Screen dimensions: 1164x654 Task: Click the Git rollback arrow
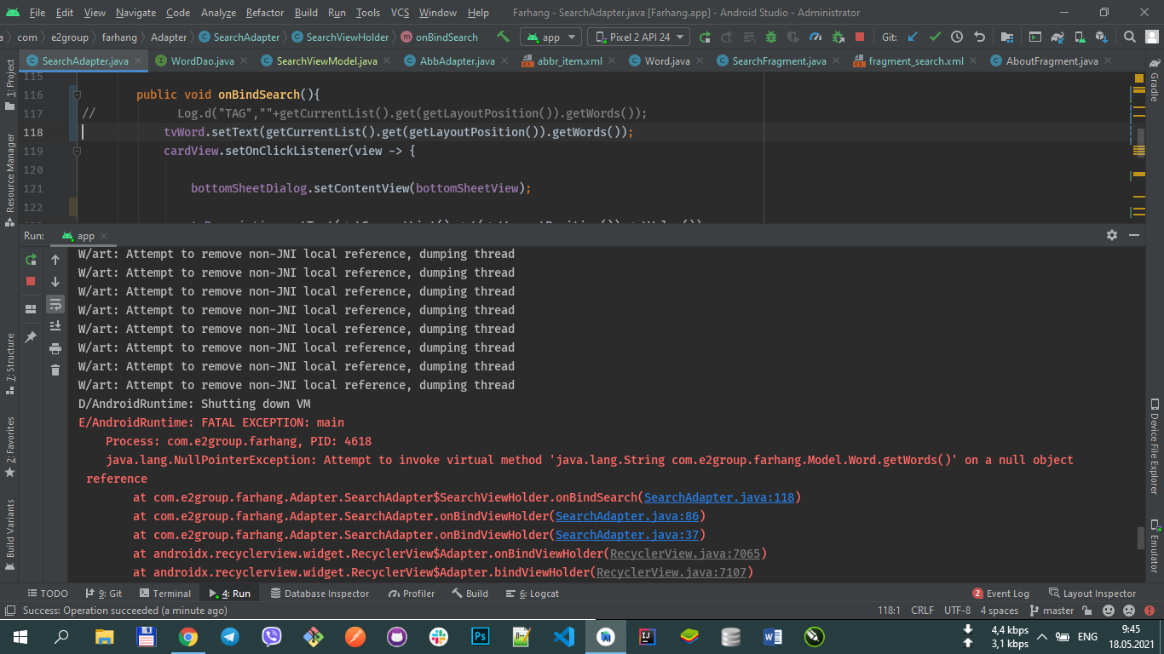979,37
